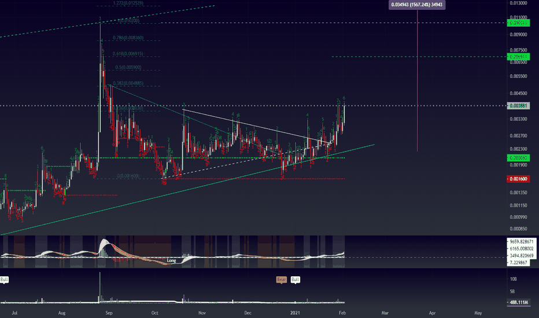Click the 0.004500 price axis value
This screenshot has width=539, height=318.
pos(518,94)
